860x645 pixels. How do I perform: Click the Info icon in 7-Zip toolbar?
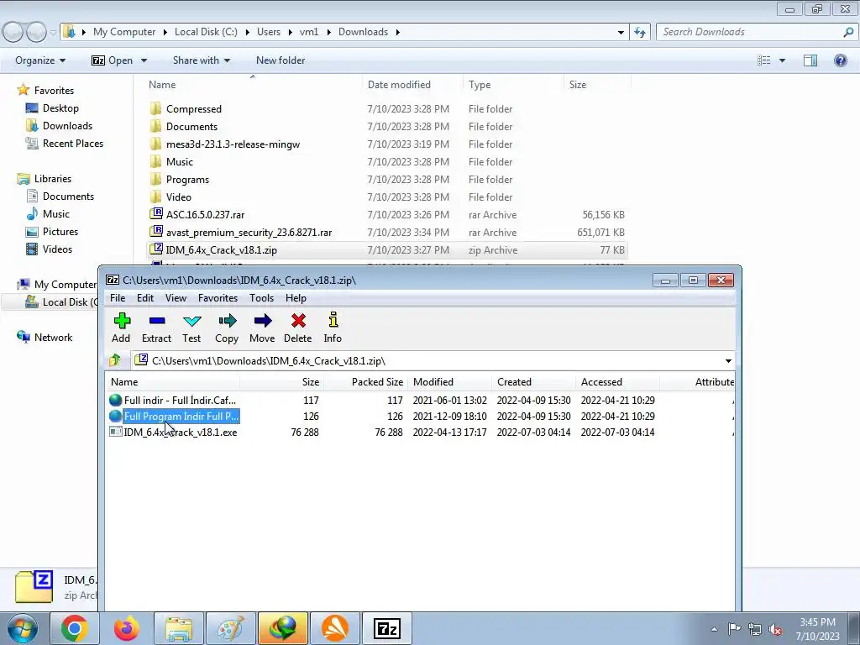coord(333,320)
